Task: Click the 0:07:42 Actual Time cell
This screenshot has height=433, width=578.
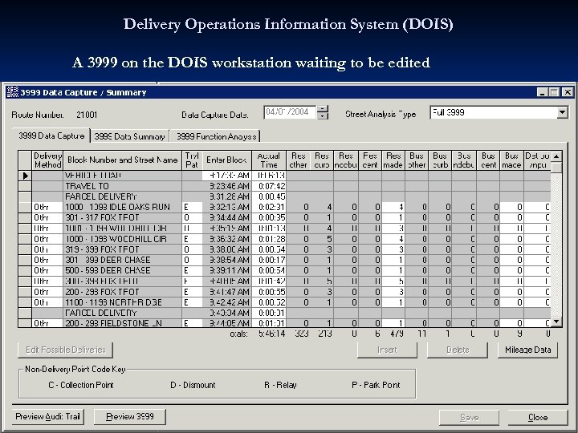Action: coord(269,186)
